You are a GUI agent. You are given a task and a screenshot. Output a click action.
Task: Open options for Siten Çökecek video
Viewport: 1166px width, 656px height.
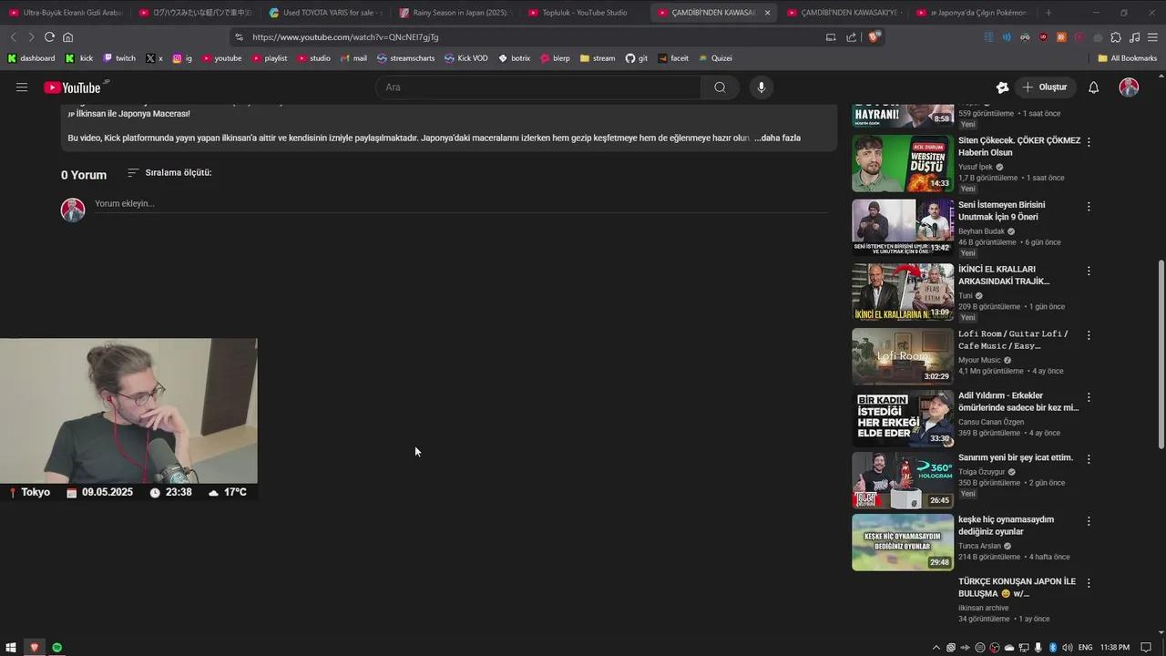(1089, 142)
